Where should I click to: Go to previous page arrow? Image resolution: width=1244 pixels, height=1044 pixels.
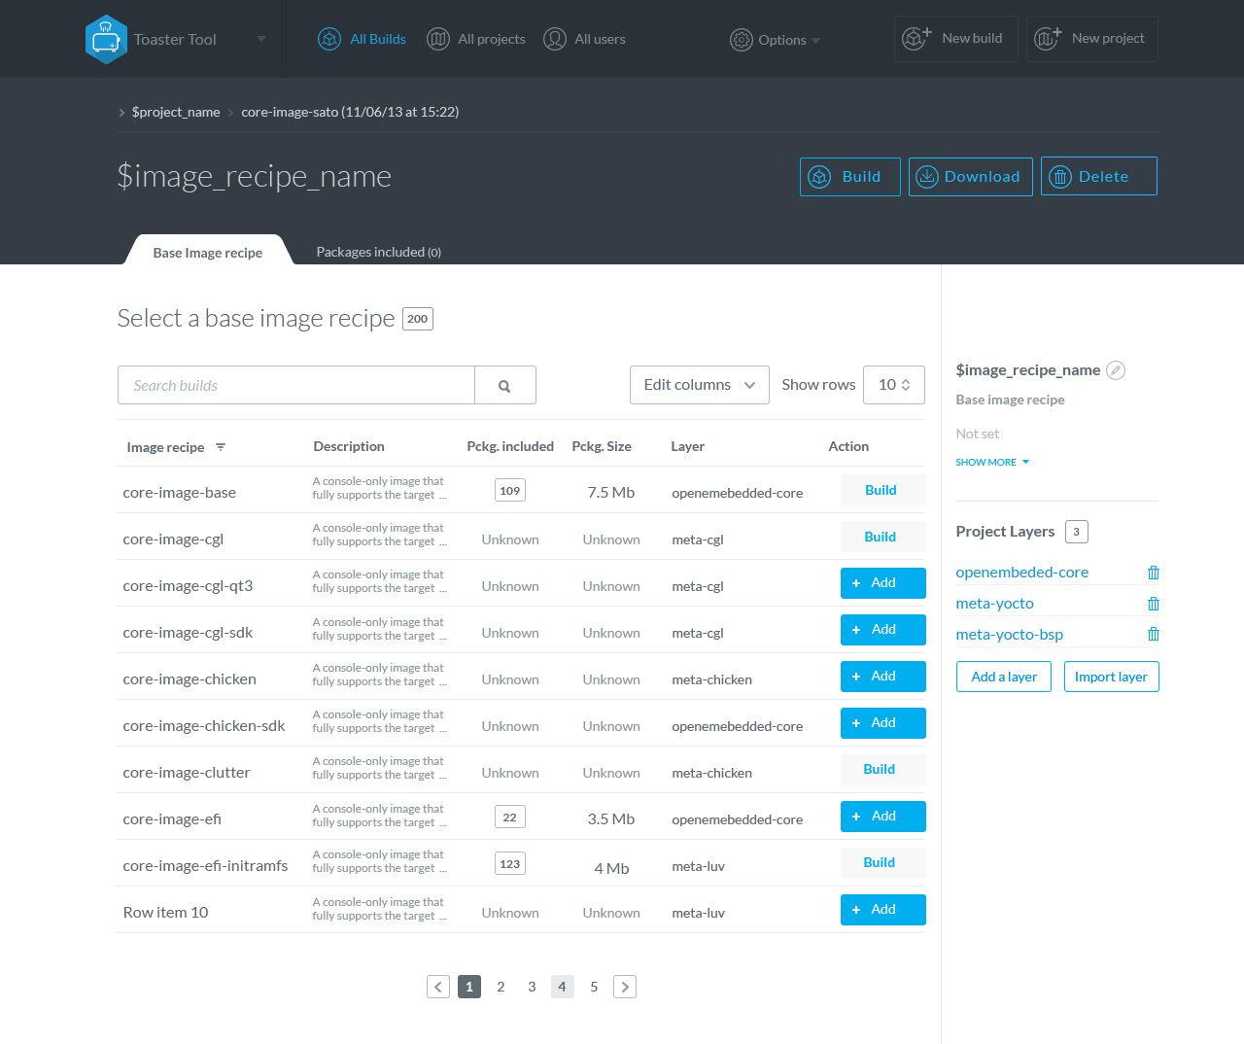pyautogui.click(x=438, y=987)
